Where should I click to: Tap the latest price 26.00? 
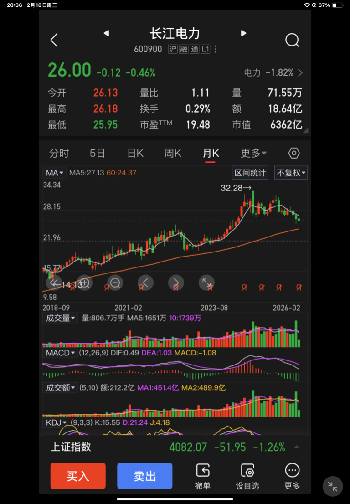coord(69,70)
